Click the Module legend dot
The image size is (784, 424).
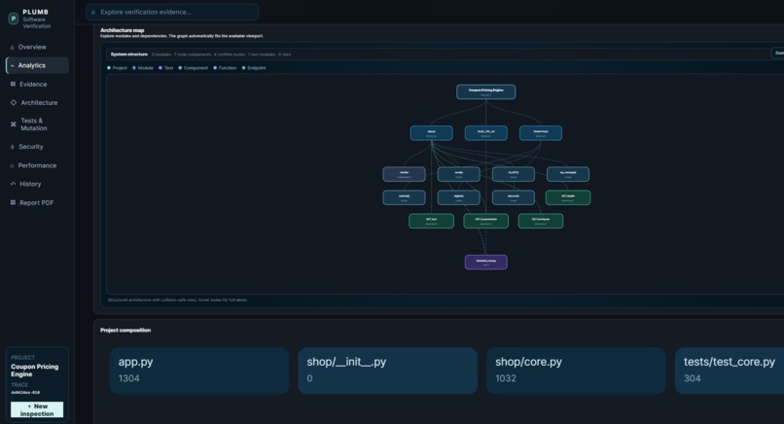[134, 68]
